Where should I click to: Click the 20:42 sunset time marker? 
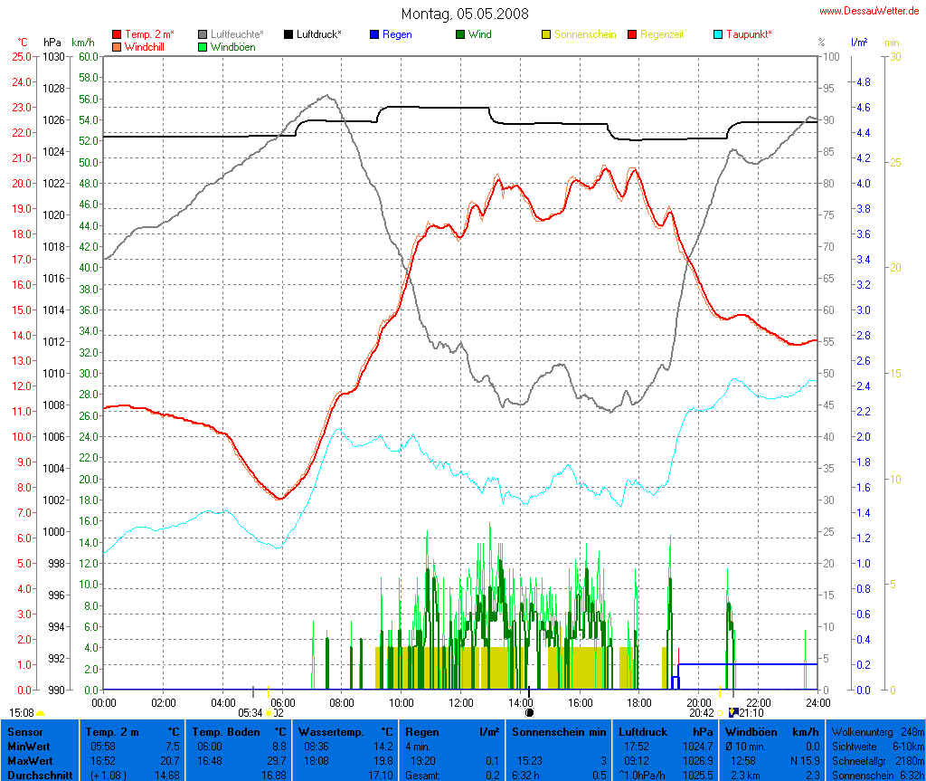coord(701,713)
